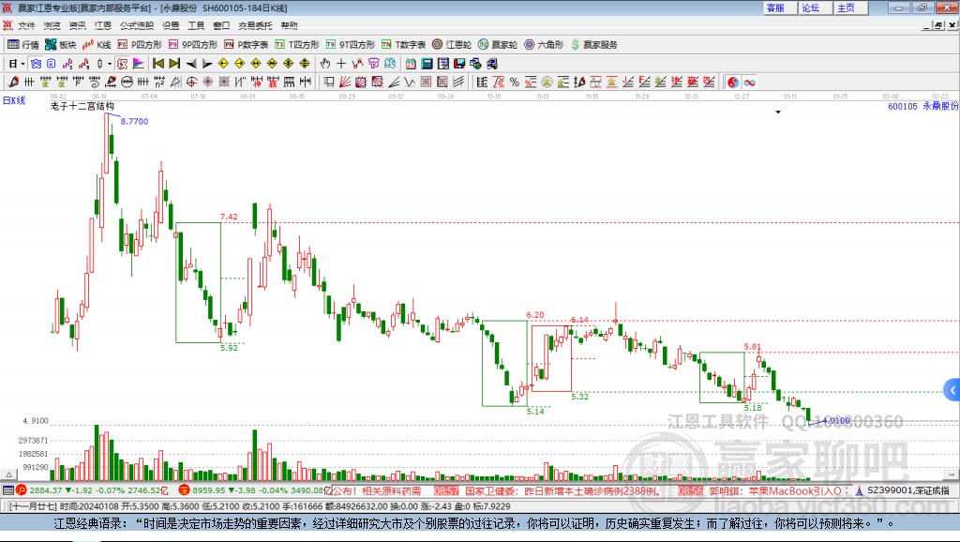Open the 公式选股 menu
Viewport: 960px width, 542px height.
[x=137, y=25]
